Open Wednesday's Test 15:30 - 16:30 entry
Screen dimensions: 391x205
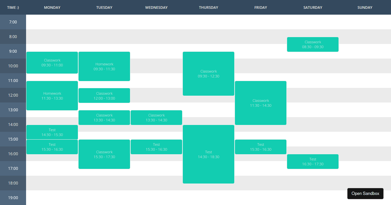pyautogui.click(x=156, y=147)
